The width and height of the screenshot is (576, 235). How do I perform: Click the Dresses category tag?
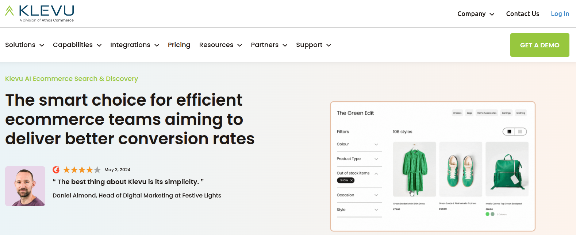(457, 113)
